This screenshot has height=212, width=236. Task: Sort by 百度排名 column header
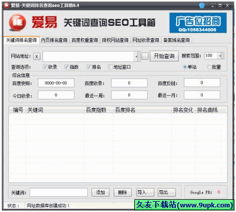point(143,110)
